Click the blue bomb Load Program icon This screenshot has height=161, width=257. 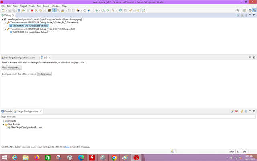(89, 10)
